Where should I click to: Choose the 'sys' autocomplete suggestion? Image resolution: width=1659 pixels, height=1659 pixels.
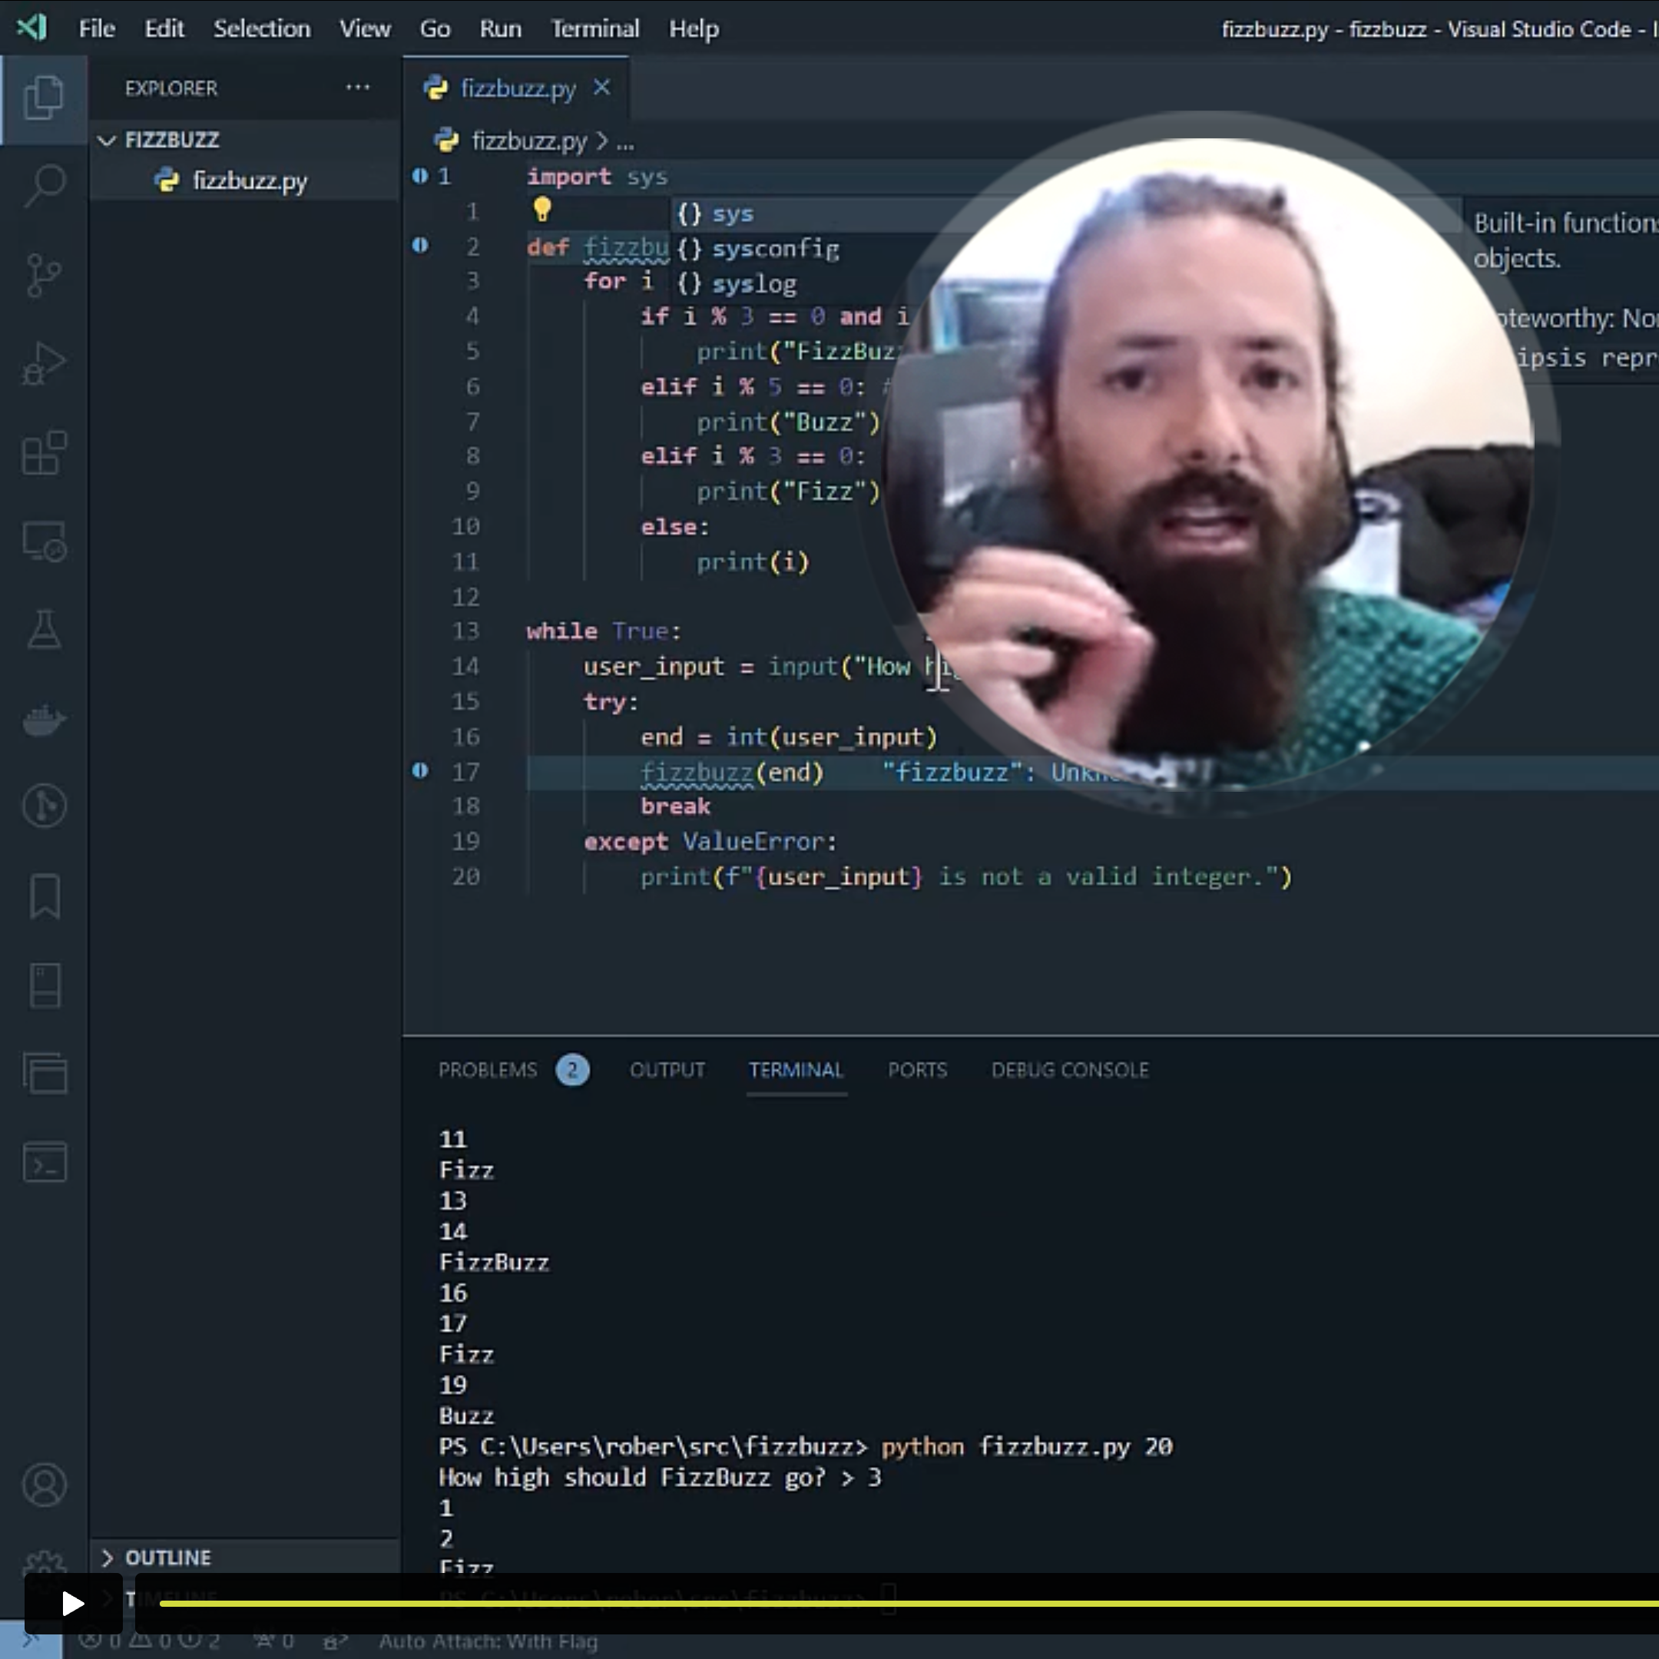pyautogui.click(x=732, y=214)
